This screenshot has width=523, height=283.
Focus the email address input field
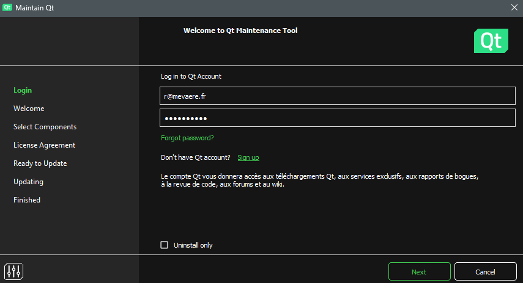(338, 96)
